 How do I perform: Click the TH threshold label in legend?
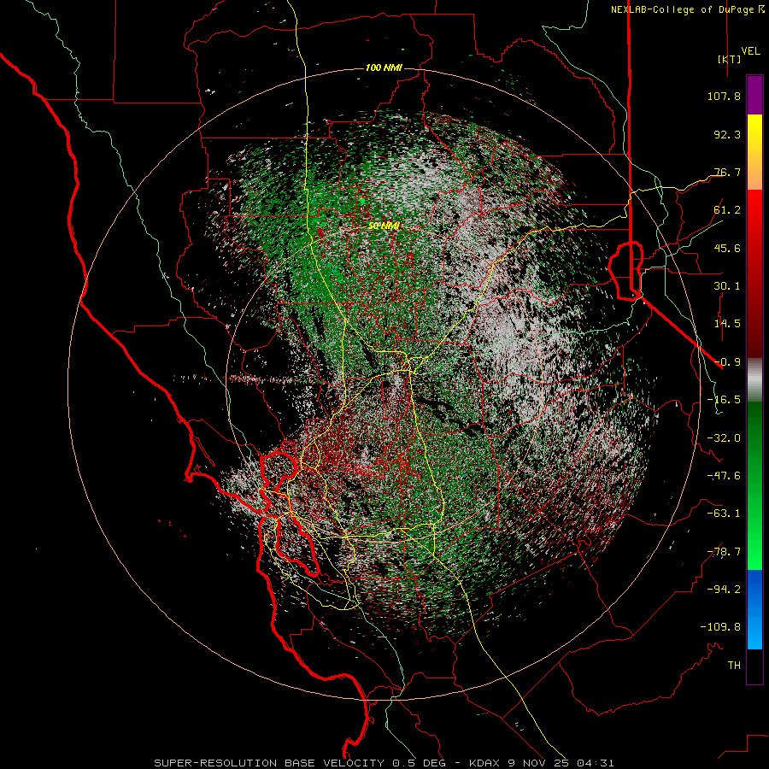(734, 666)
